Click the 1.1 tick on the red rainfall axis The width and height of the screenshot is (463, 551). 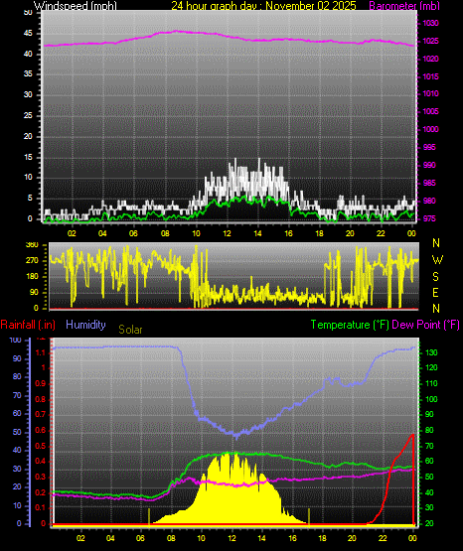41,352
